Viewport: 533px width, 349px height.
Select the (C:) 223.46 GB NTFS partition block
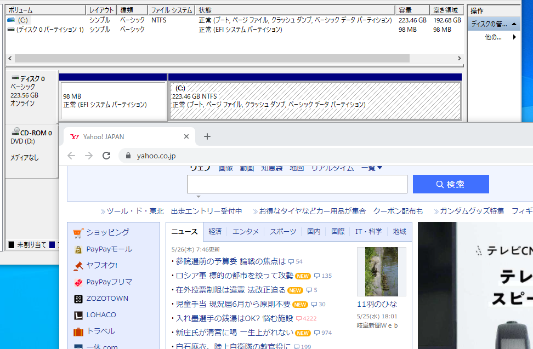tap(315, 100)
